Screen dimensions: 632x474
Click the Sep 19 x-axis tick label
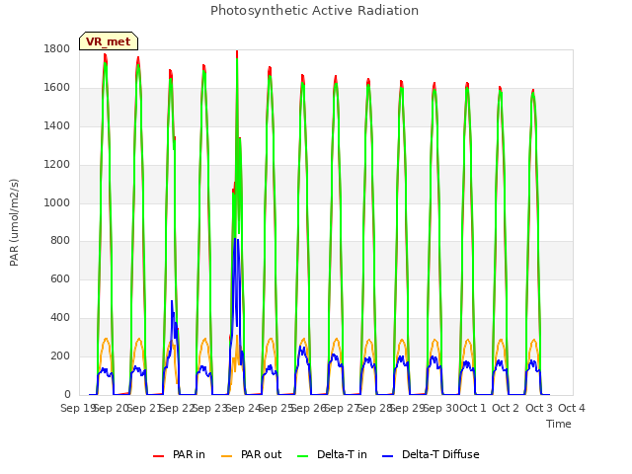[78, 408]
